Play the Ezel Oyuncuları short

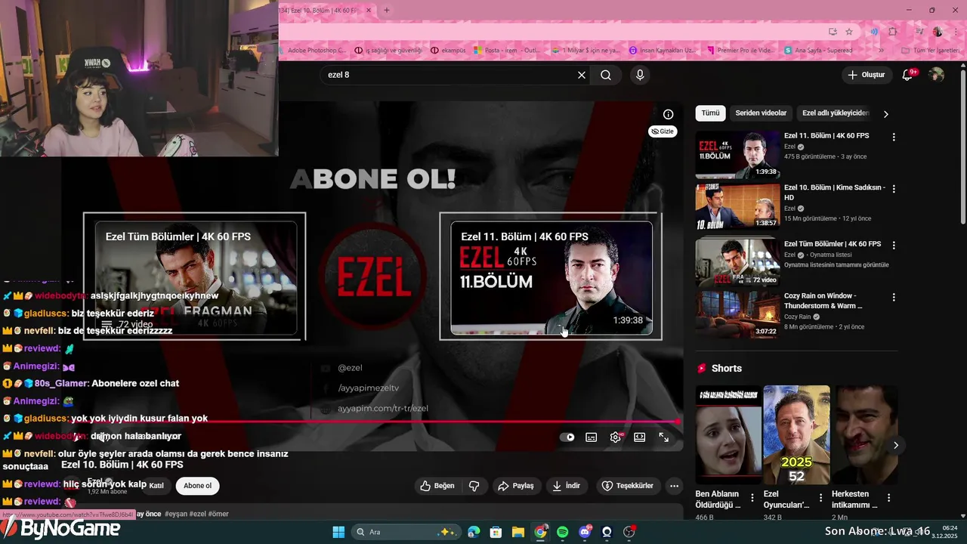[x=796, y=434]
